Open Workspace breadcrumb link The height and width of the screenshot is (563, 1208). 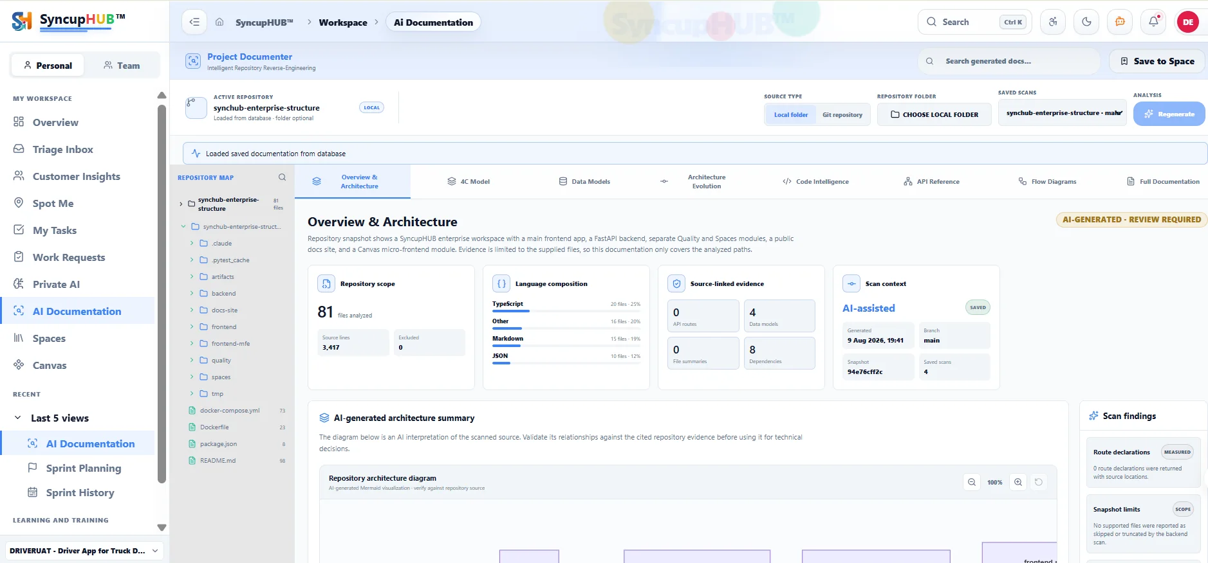pyautogui.click(x=343, y=22)
